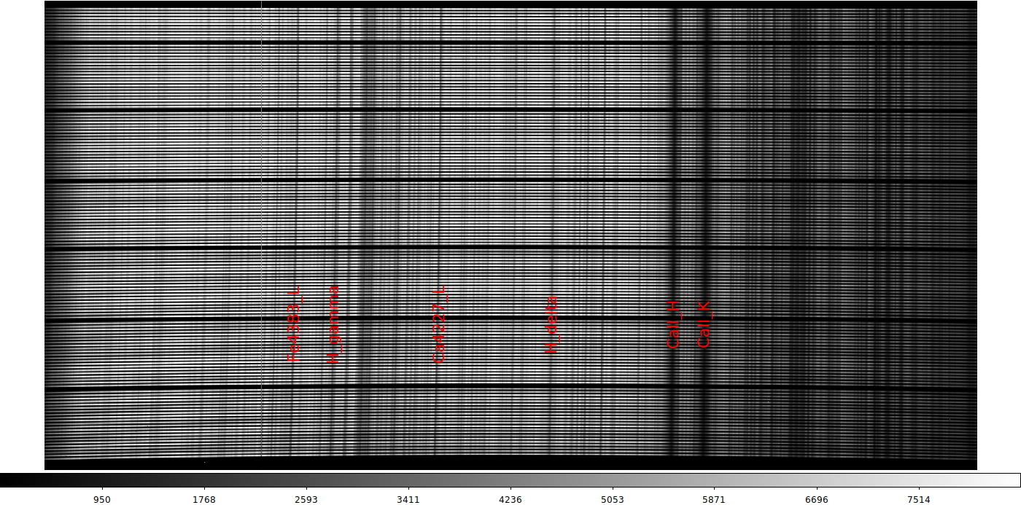Click the H_gamma line label
Image resolution: width=1021 pixels, height=505 pixels.
click(x=333, y=324)
